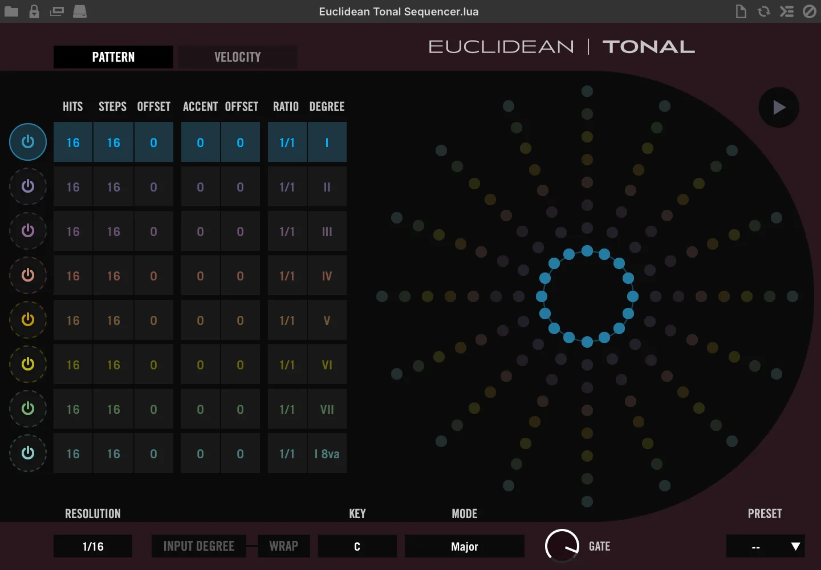Select the pattern Offset value in degree IV row
The height and width of the screenshot is (570, 821).
[x=154, y=275]
